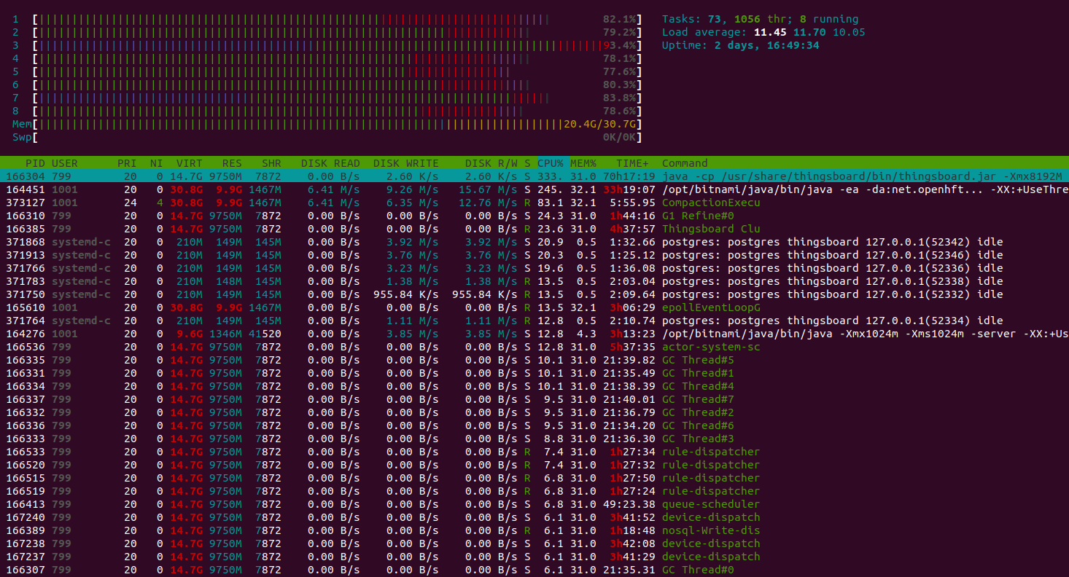Click the MEM% column header
Viewport: 1069px width, 577px height.
click(583, 163)
